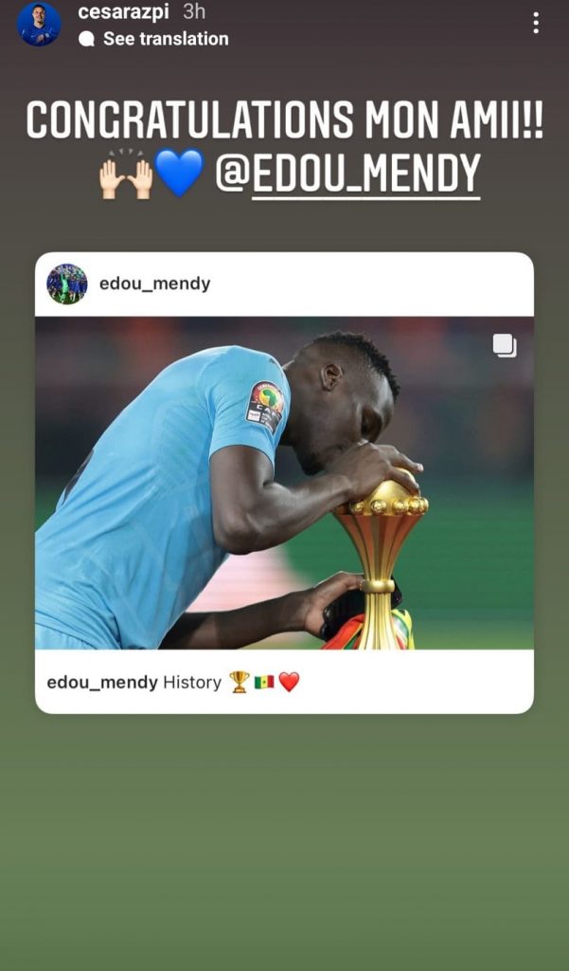Click the blue heart emoji
Screen dimensions: 569x971
179,174
